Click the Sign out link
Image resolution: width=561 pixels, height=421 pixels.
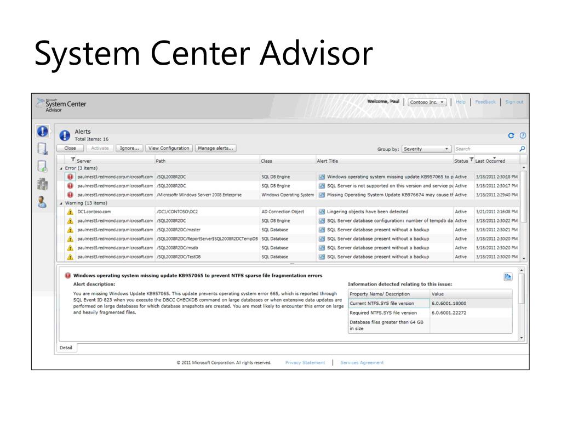pyautogui.click(x=514, y=102)
